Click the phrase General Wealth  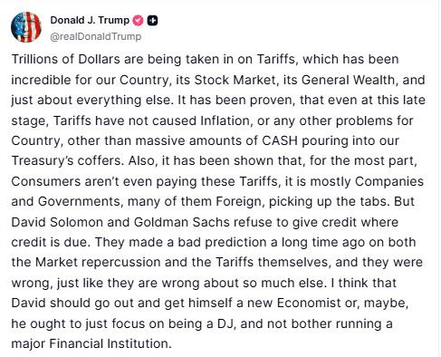click(x=349, y=80)
